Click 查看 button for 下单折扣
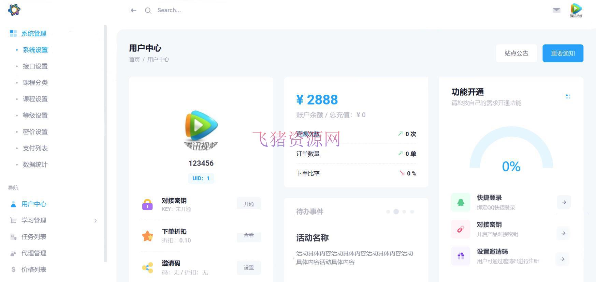The image size is (596, 282). coord(249,235)
